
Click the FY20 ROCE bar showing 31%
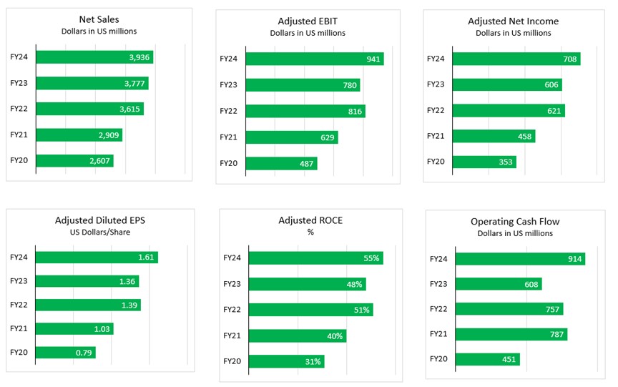(287, 361)
